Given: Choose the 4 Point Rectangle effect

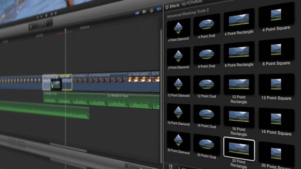Looking at the screenshot, I should (x=239, y=23).
